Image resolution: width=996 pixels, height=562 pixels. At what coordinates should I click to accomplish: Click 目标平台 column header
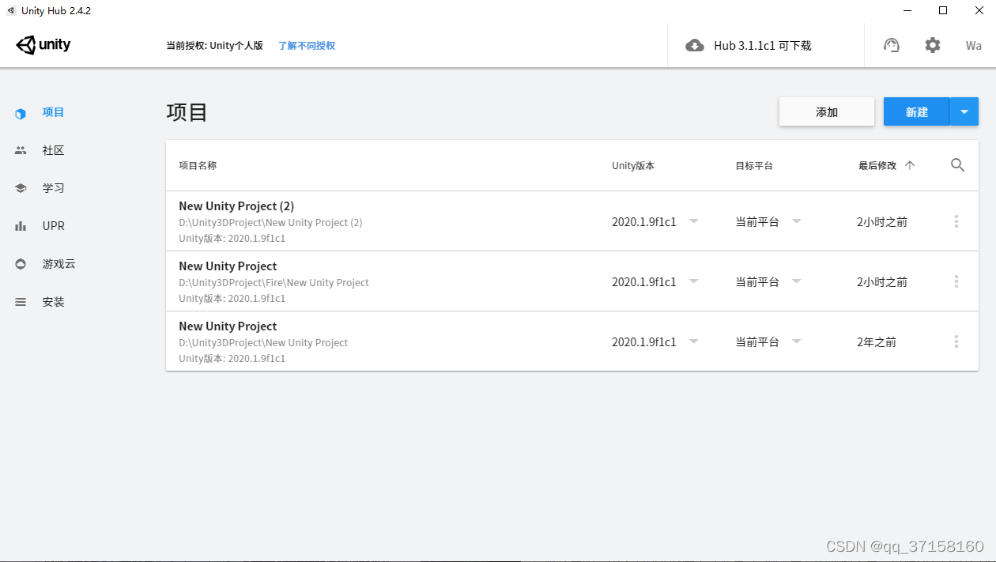tap(754, 165)
